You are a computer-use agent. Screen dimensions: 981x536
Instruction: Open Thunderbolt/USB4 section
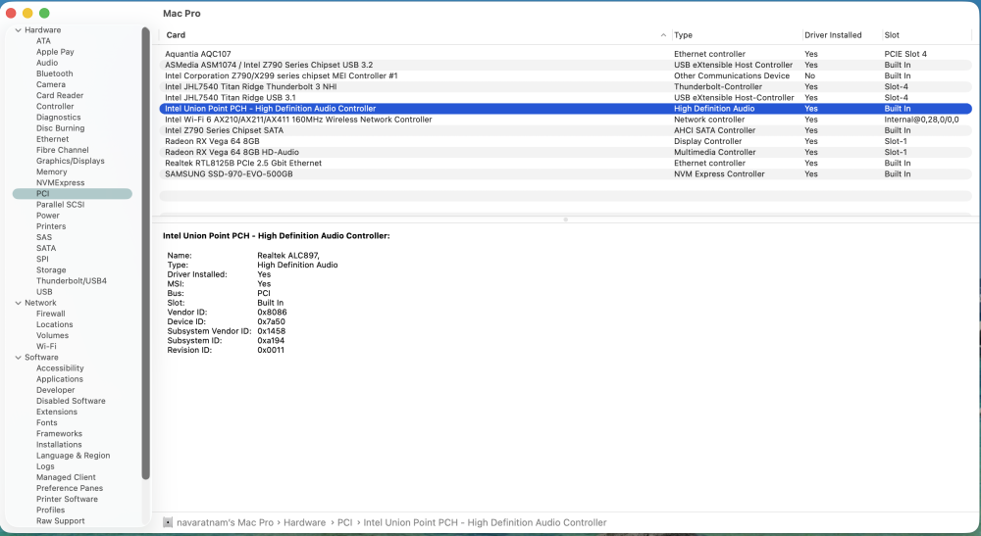72,281
